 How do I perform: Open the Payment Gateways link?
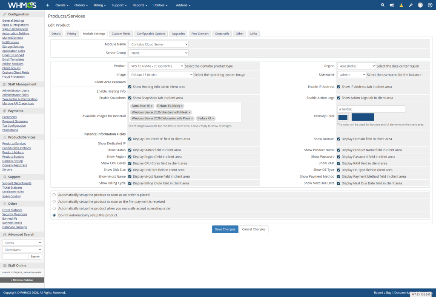pyautogui.click(x=14, y=121)
